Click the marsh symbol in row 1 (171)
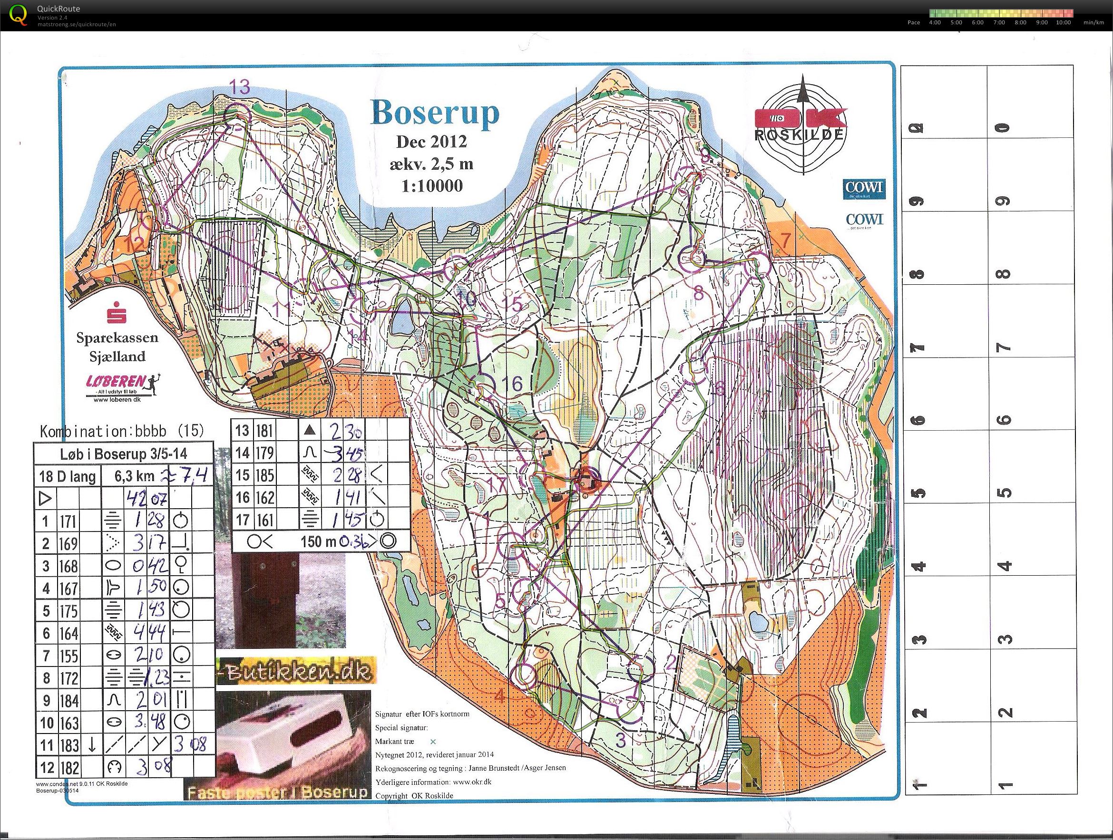Image resolution: width=1113 pixels, height=840 pixels. 114,521
